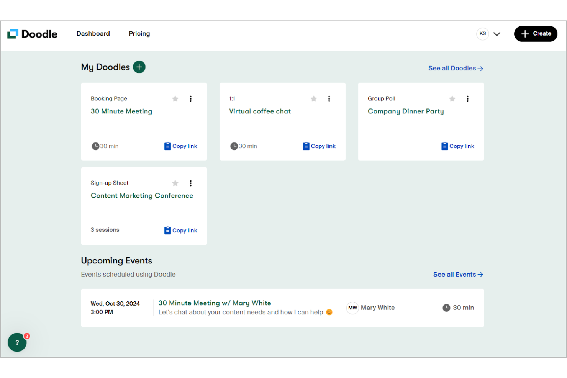
Task: Click the clock icon on Virtual coffee chat card
Action: coord(234,146)
